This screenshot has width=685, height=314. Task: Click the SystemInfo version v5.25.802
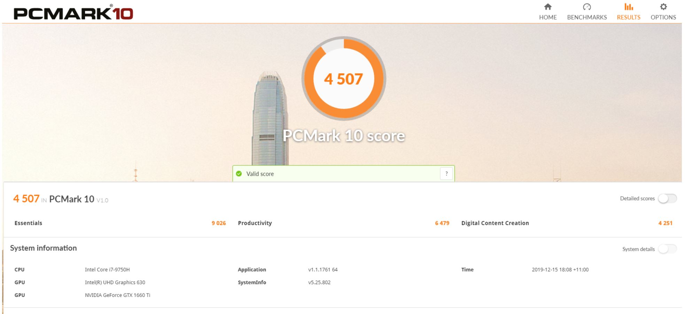pyautogui.click(x=319, y=282)
